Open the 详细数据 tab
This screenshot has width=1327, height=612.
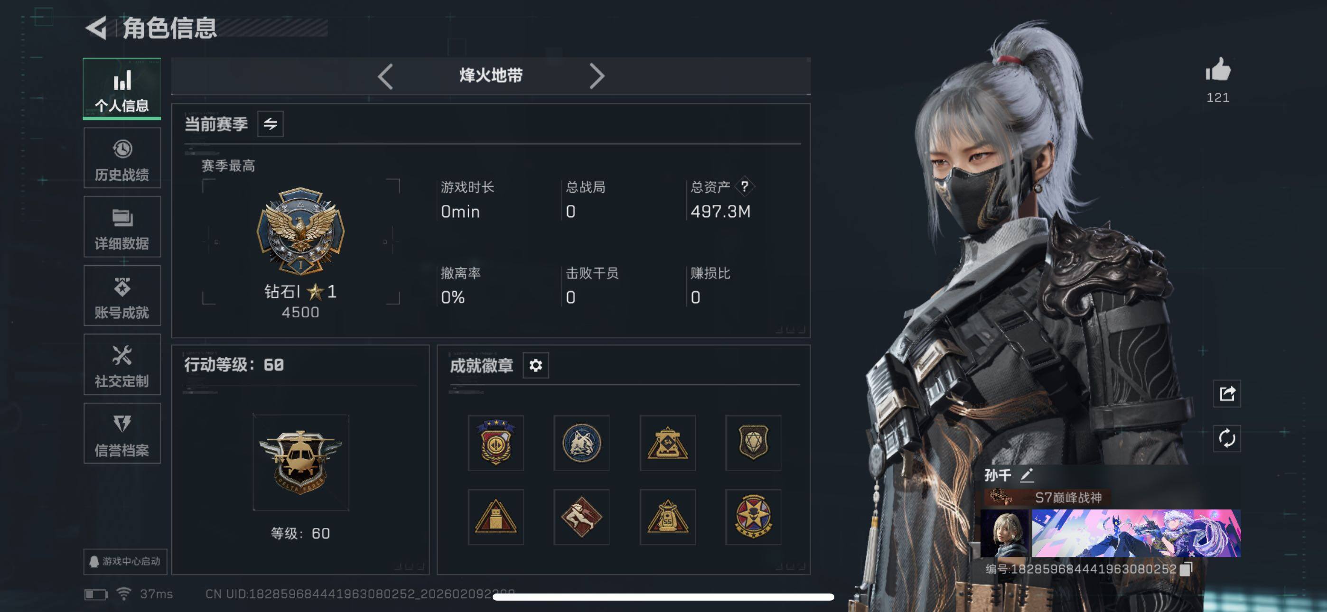[x=122, y=227]
